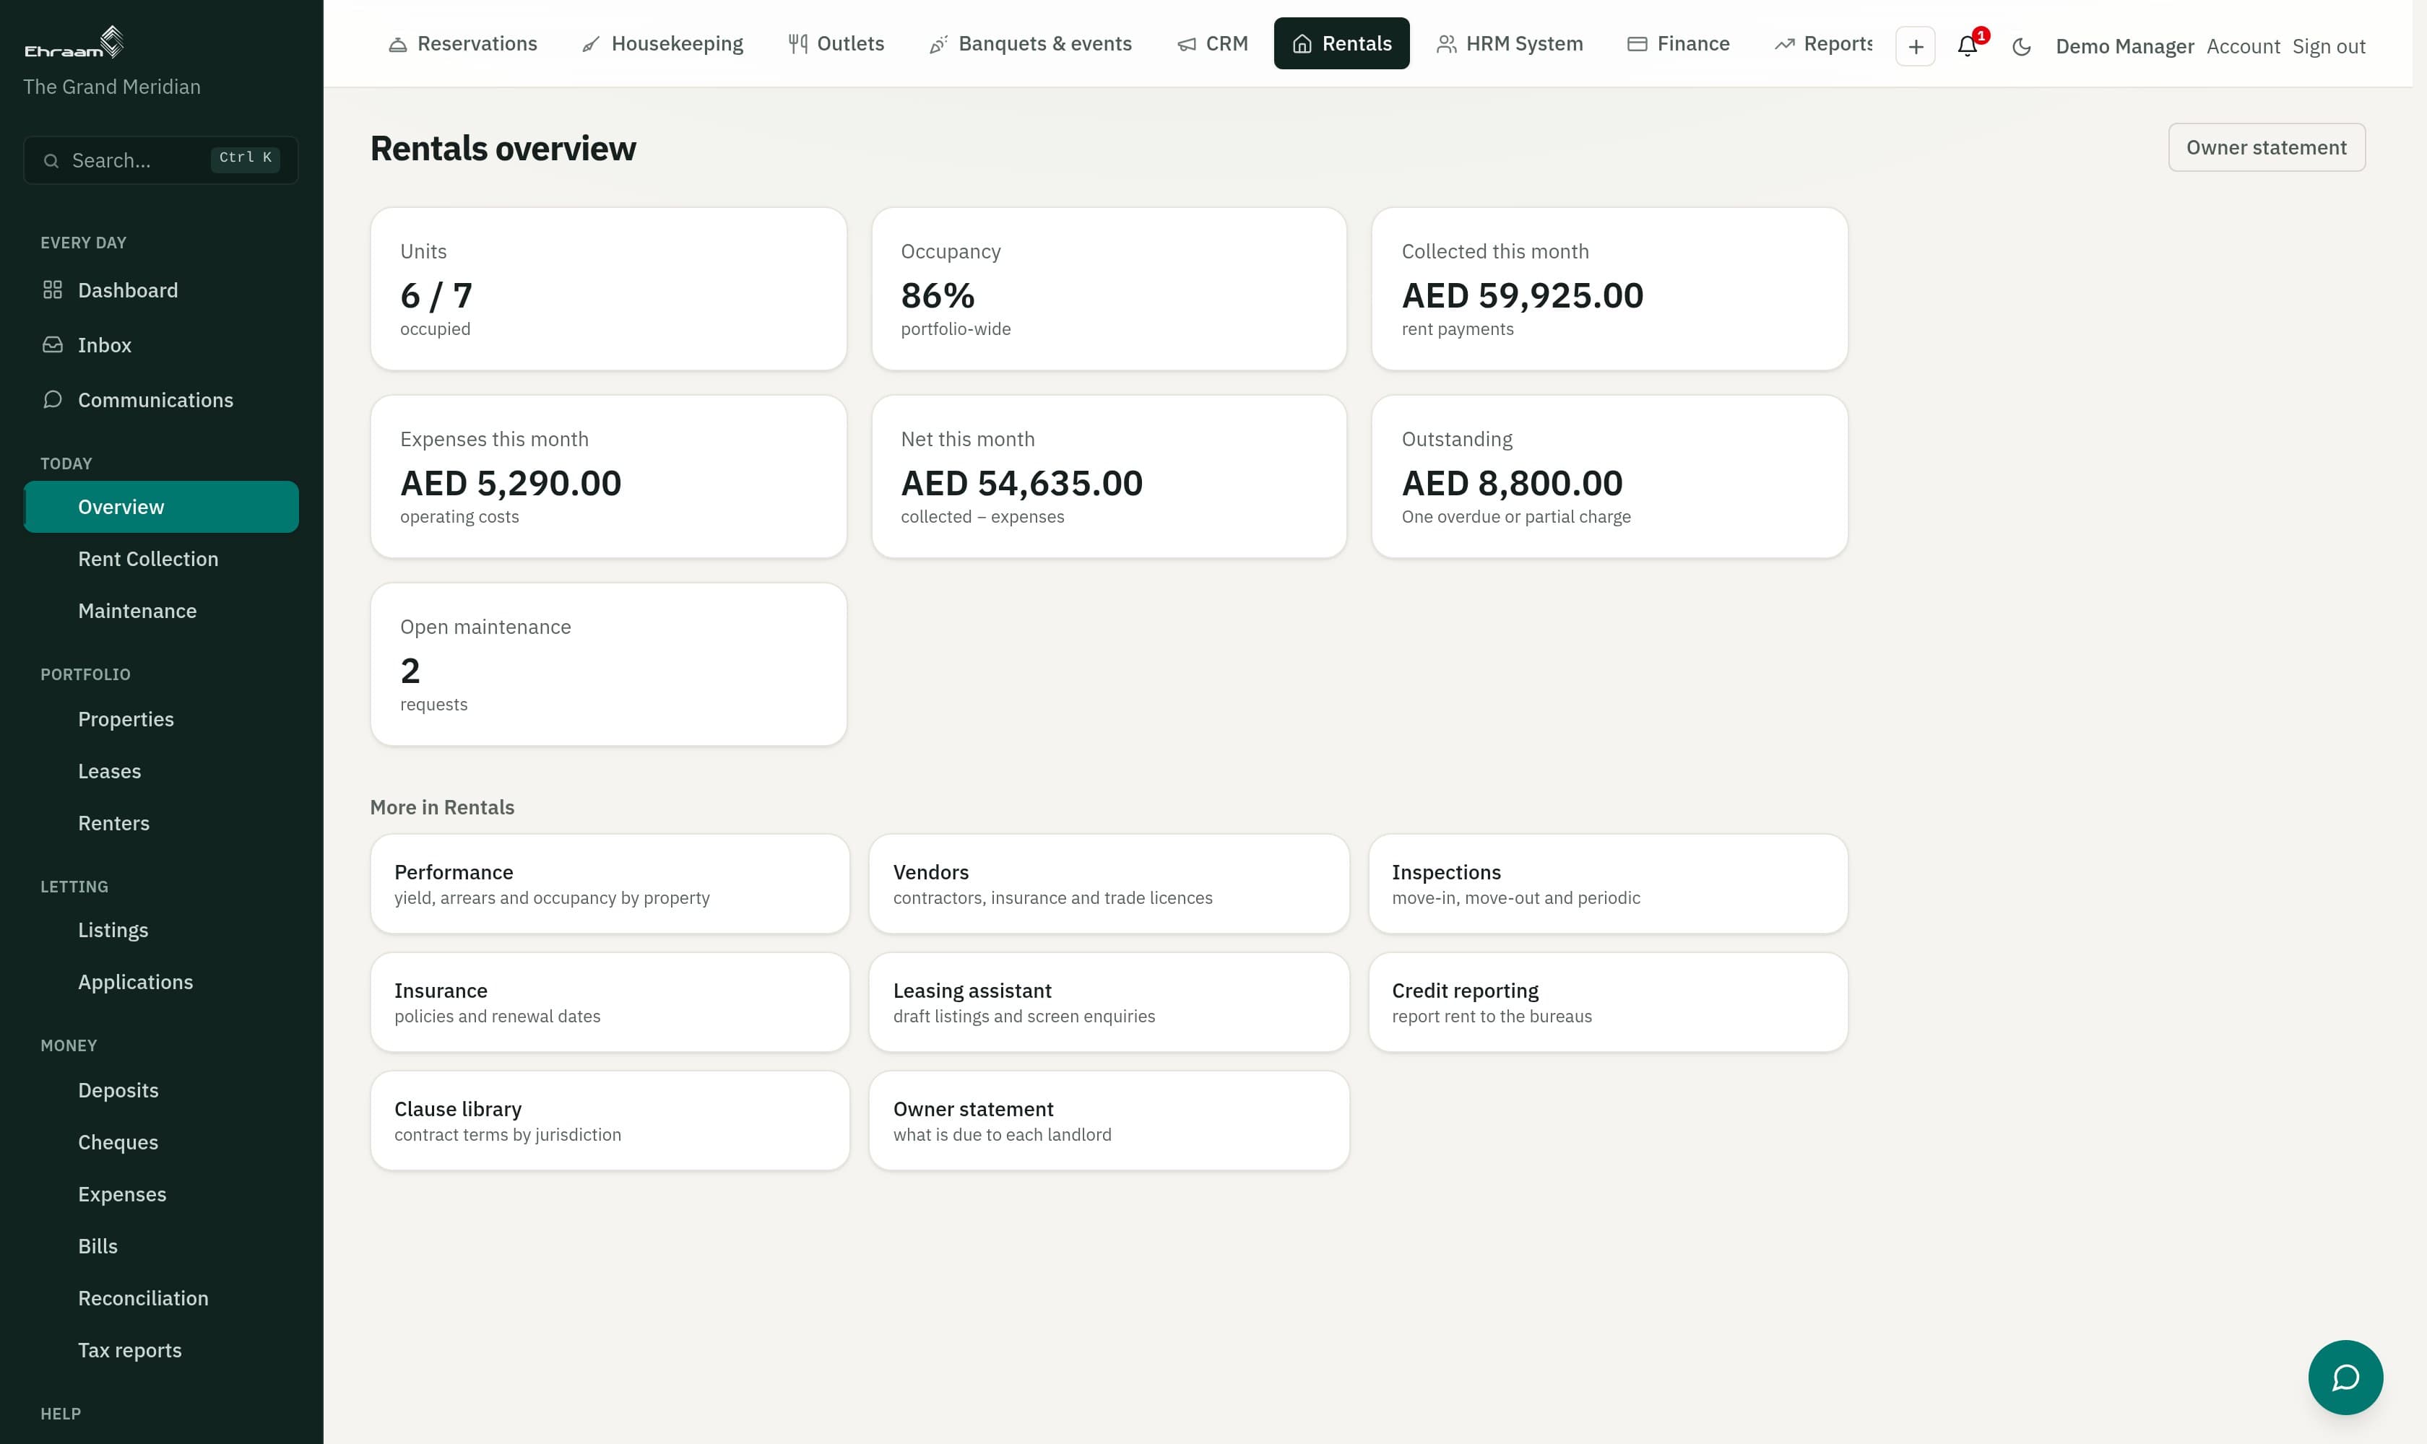Select the HRM System tab
The height and width of the screenshot is (1444, 2427).
[x=1509, y=44]
